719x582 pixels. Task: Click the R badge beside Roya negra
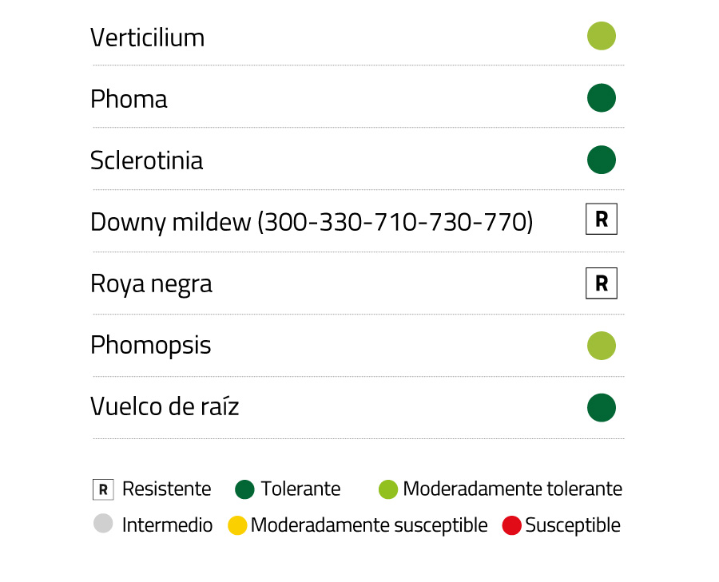601,283
